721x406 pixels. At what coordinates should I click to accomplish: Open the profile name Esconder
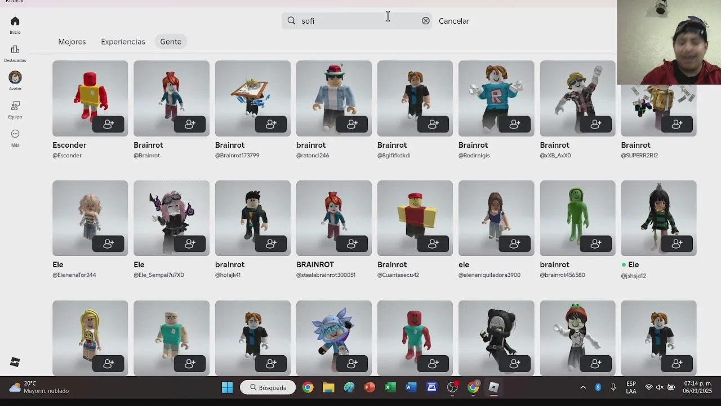69,145
